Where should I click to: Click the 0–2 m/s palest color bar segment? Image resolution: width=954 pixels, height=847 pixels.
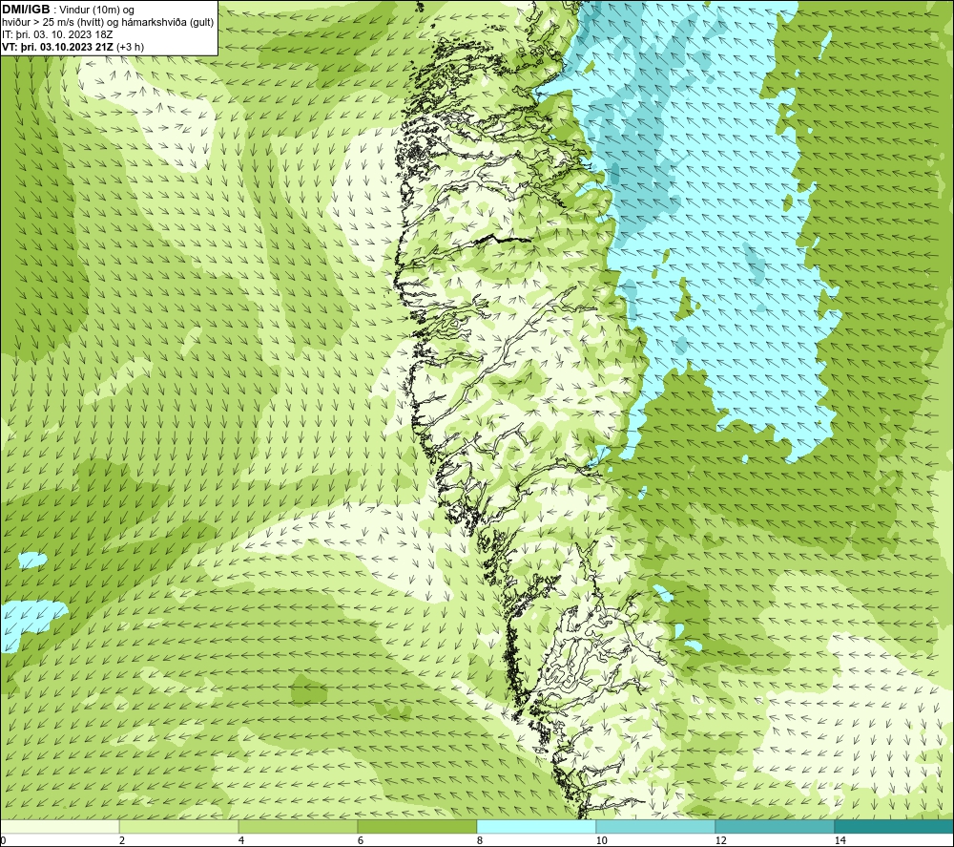click(x=59, y=826)
